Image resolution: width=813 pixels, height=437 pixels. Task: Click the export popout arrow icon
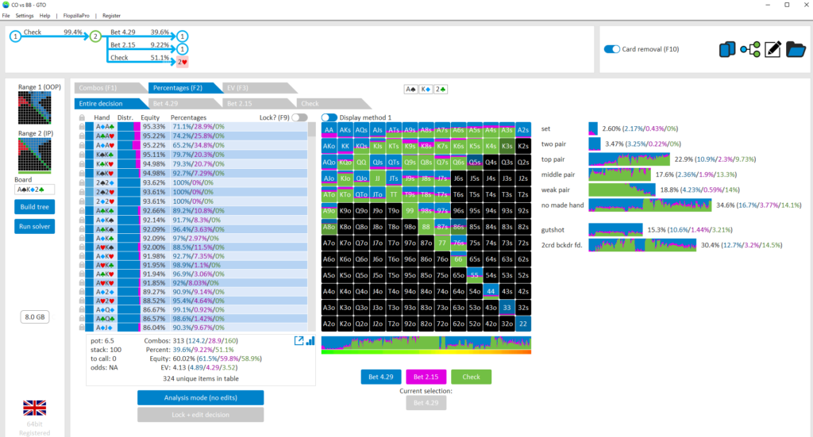click(x=299, y=341)
